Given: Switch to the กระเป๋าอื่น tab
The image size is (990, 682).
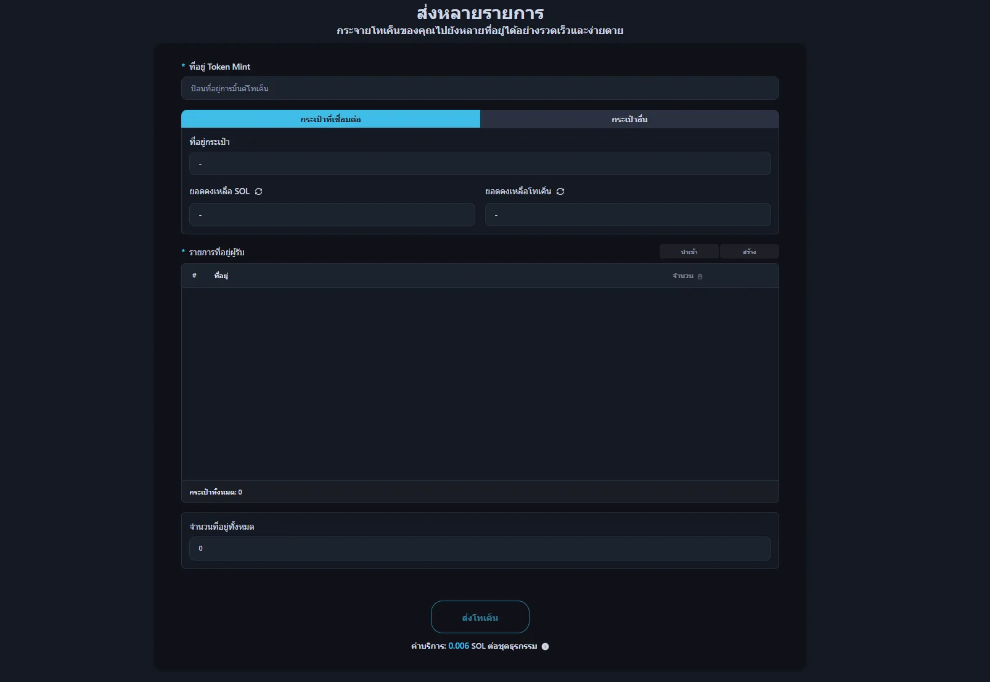Looking at the screenshot, I should (x=629, y=119).
